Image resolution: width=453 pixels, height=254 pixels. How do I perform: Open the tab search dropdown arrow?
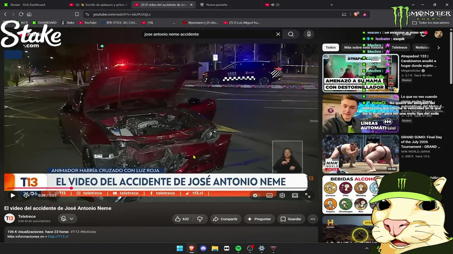413,5
